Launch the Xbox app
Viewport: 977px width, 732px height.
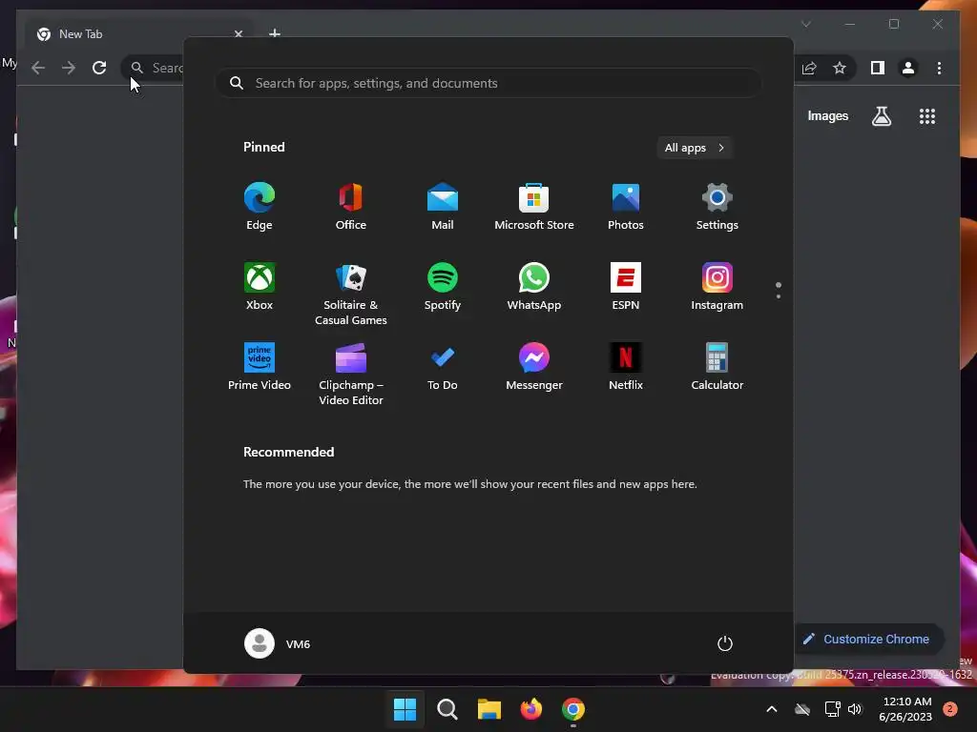pyautogui.click(x=260, y=286)
